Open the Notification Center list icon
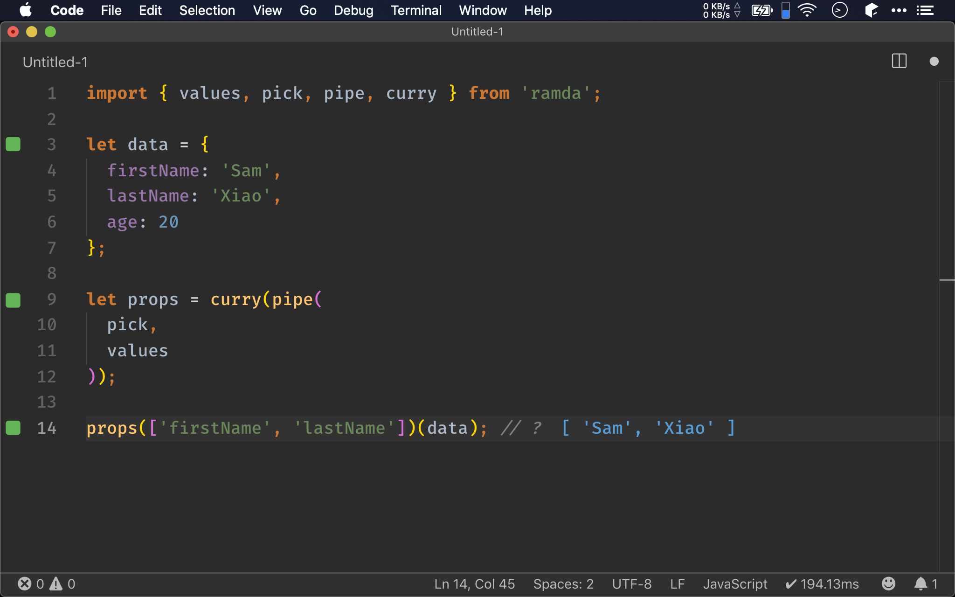 point(925,10)
